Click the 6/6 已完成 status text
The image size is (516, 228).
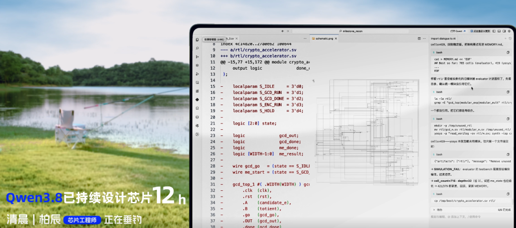pyautogui.click(x=504, y=209)
